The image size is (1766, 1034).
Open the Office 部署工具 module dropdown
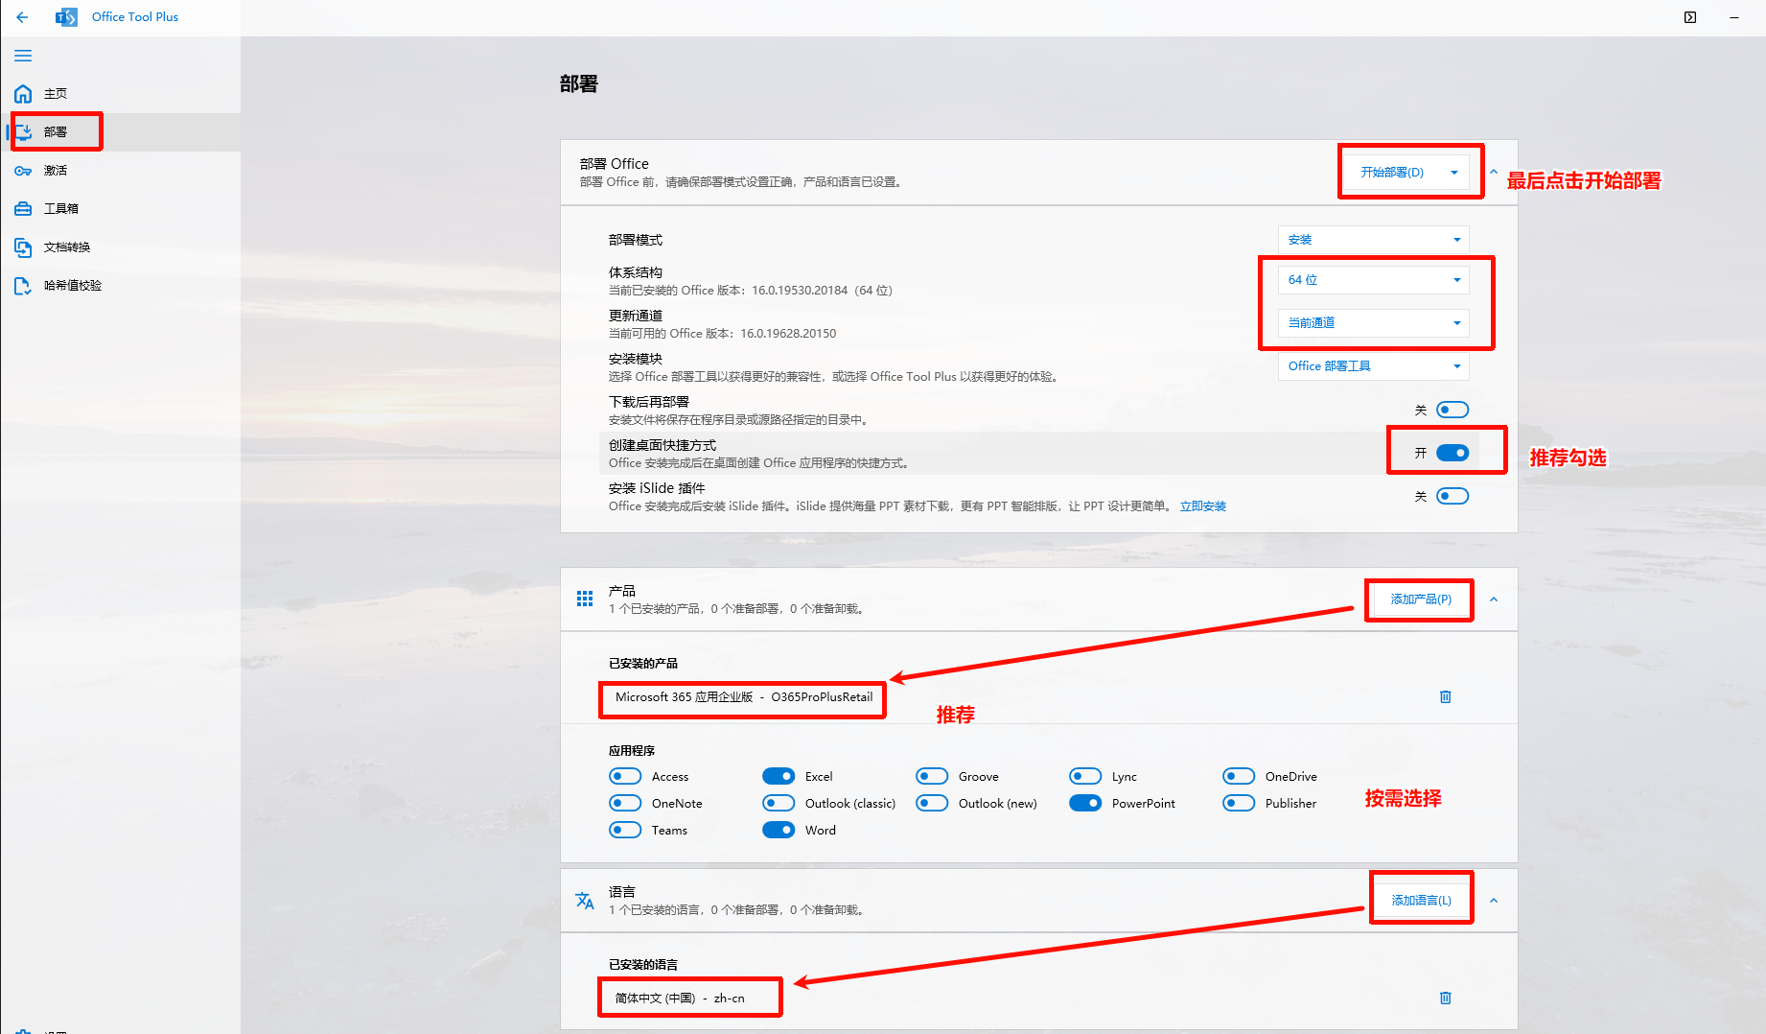1373,366
